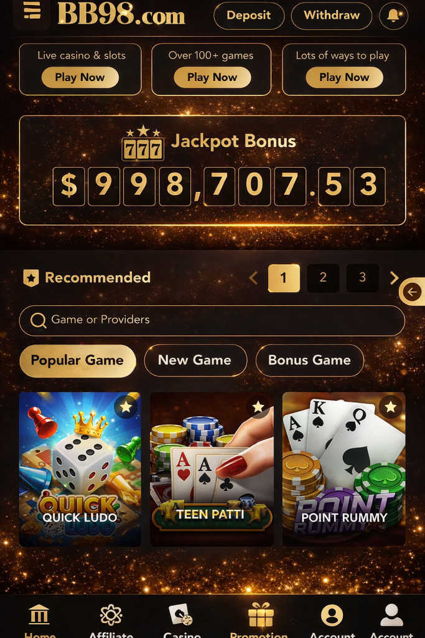The width and height of the screenshot is (425, 638).
Task: Focus the Game or Providers search field
Action: point(212,321)
